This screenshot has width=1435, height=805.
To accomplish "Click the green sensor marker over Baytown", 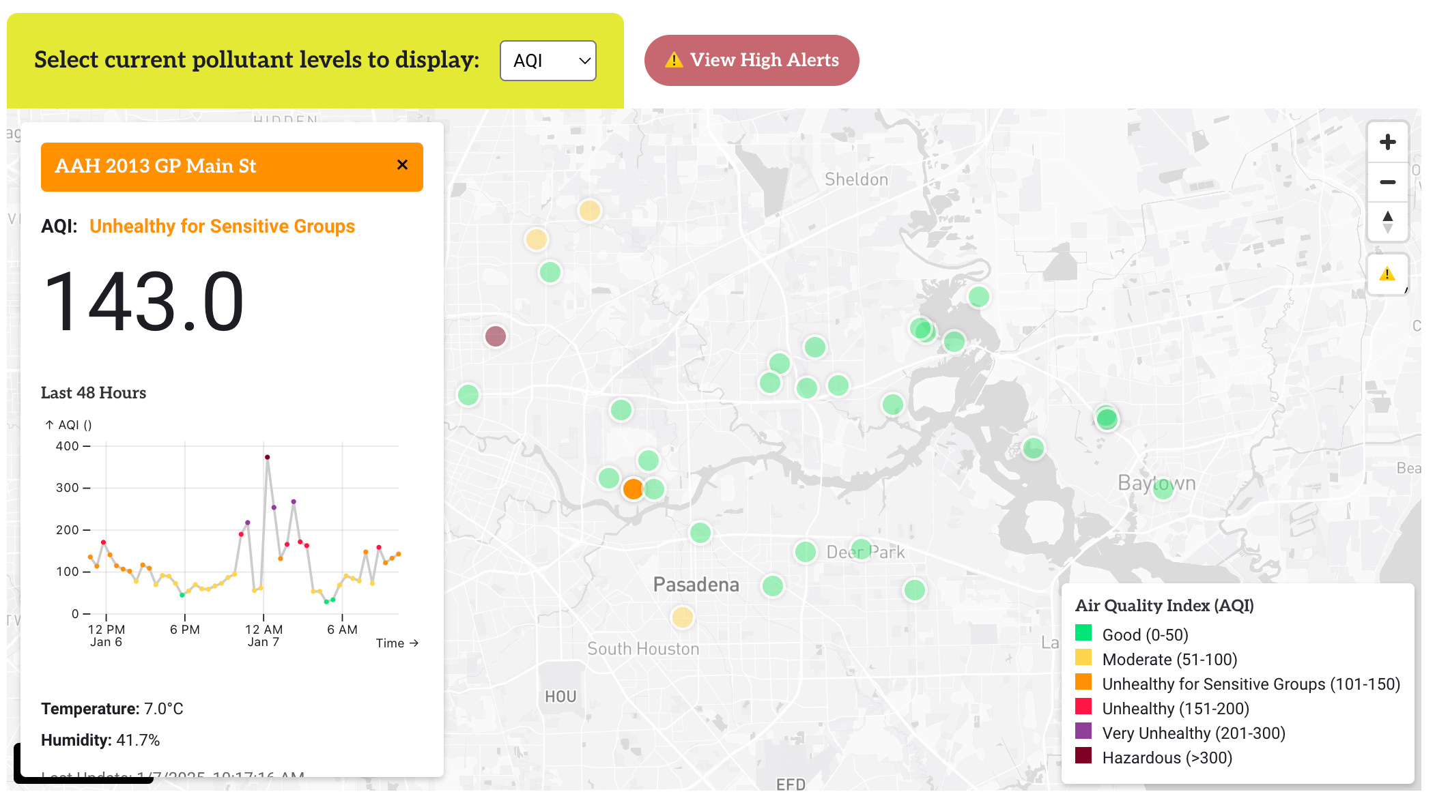I will click(x=1163, y=488).
